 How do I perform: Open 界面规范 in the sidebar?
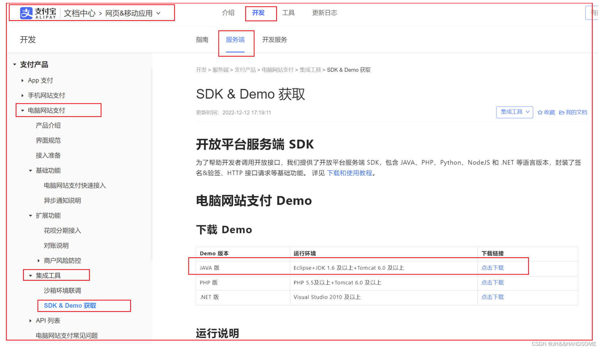coord(48,140)
